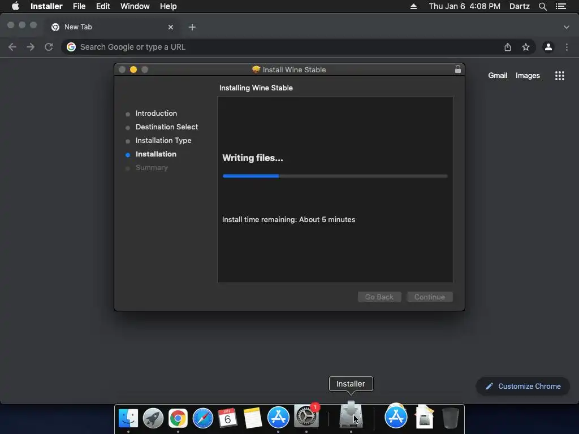This screenshot has width=579, height=434.
Task: Open the Google apps grid
Action: [x=559, y=76]
